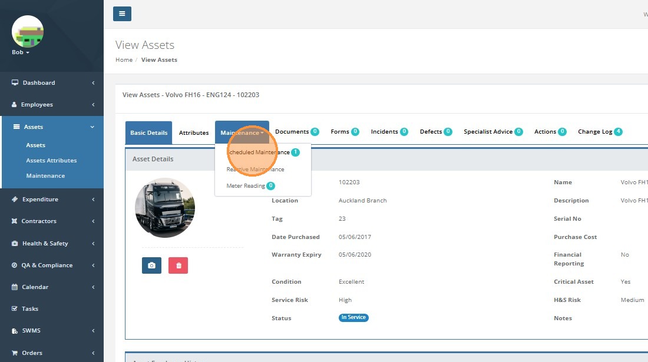The image size is (648, 362).
Task: Open Assets Attributes submenu item
Action: pyautogui.click(x=51, y=160)
